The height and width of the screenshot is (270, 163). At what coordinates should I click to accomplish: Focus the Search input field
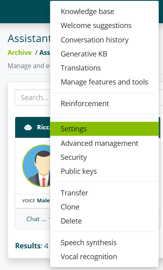click(32, 97)
